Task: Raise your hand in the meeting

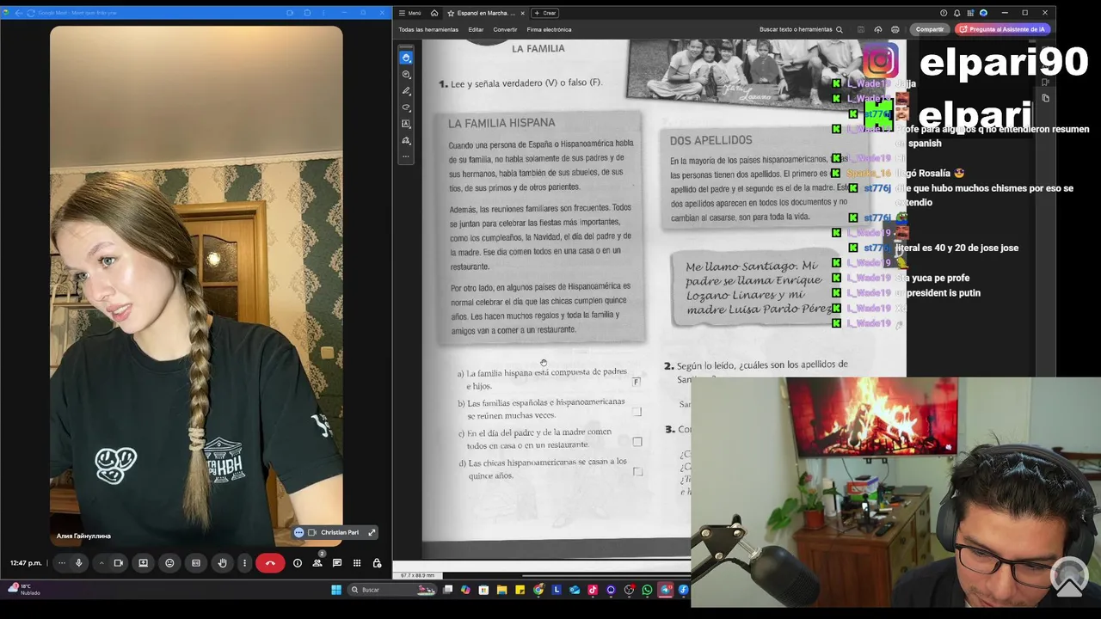Action: (222, 563)
